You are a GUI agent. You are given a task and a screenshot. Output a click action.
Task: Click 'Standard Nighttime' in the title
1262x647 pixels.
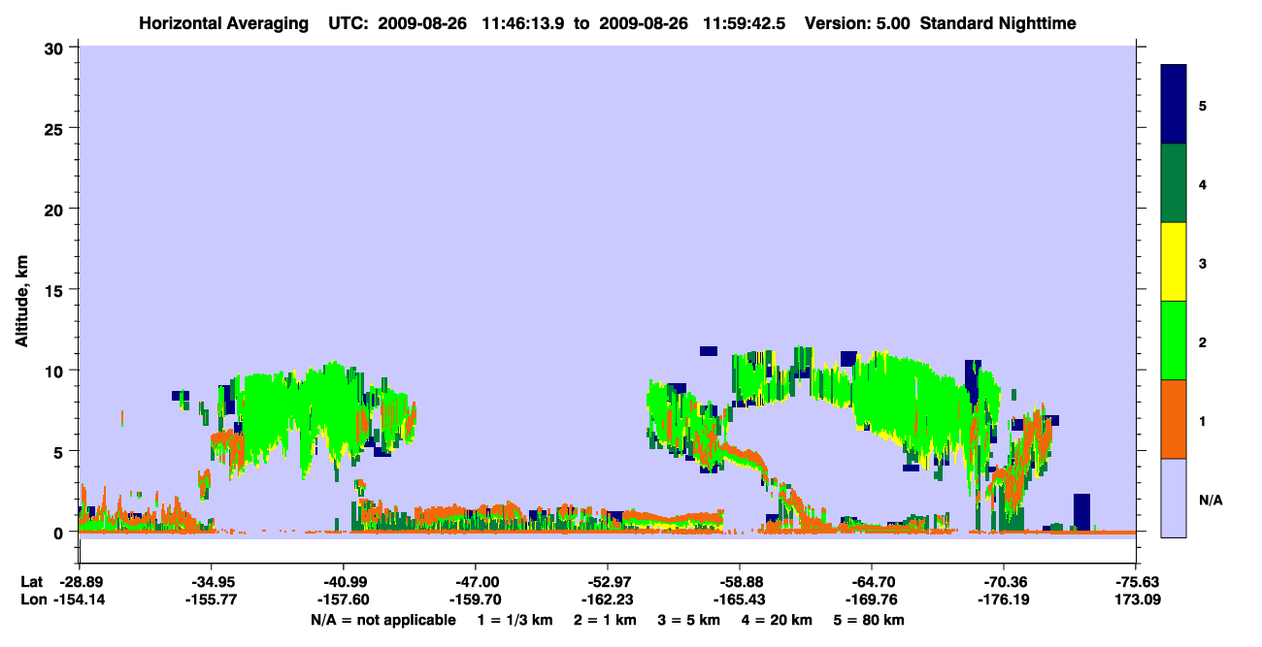click(x=998, y=22)
